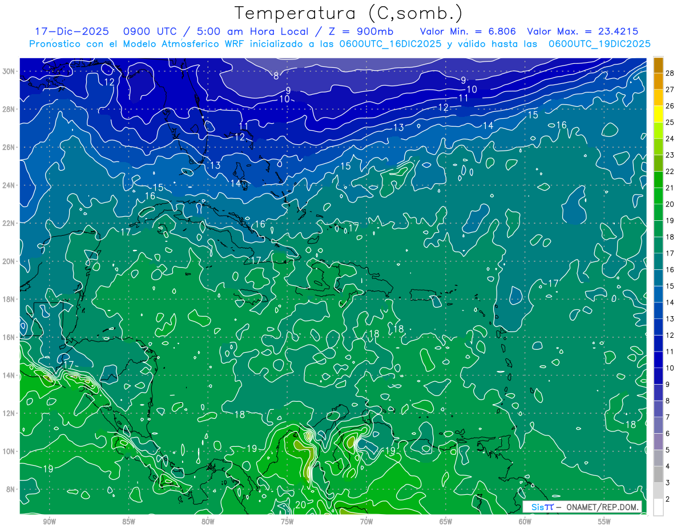Click the color scale value 21

pyautogui.click(x=670, y=188)
